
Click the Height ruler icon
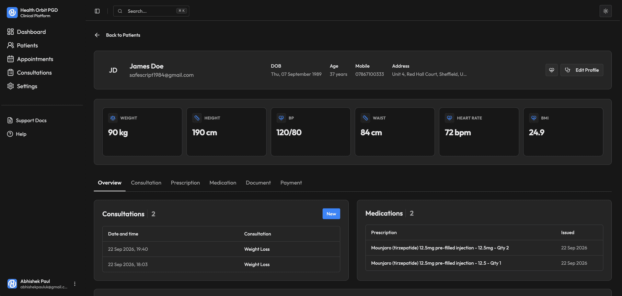pos(197,118)
